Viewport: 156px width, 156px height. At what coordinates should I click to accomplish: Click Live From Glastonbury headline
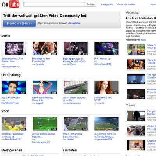(141, 18)
